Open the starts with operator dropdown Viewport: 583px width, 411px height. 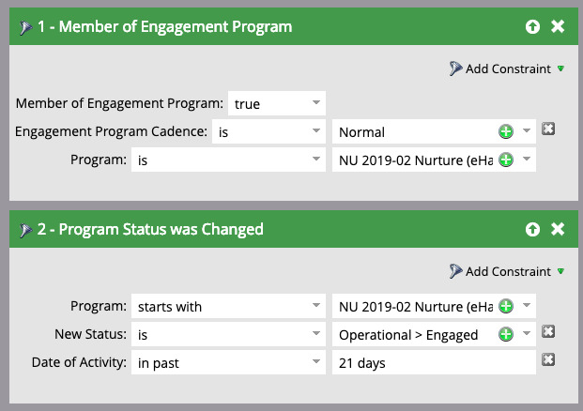tap(228, 306)
